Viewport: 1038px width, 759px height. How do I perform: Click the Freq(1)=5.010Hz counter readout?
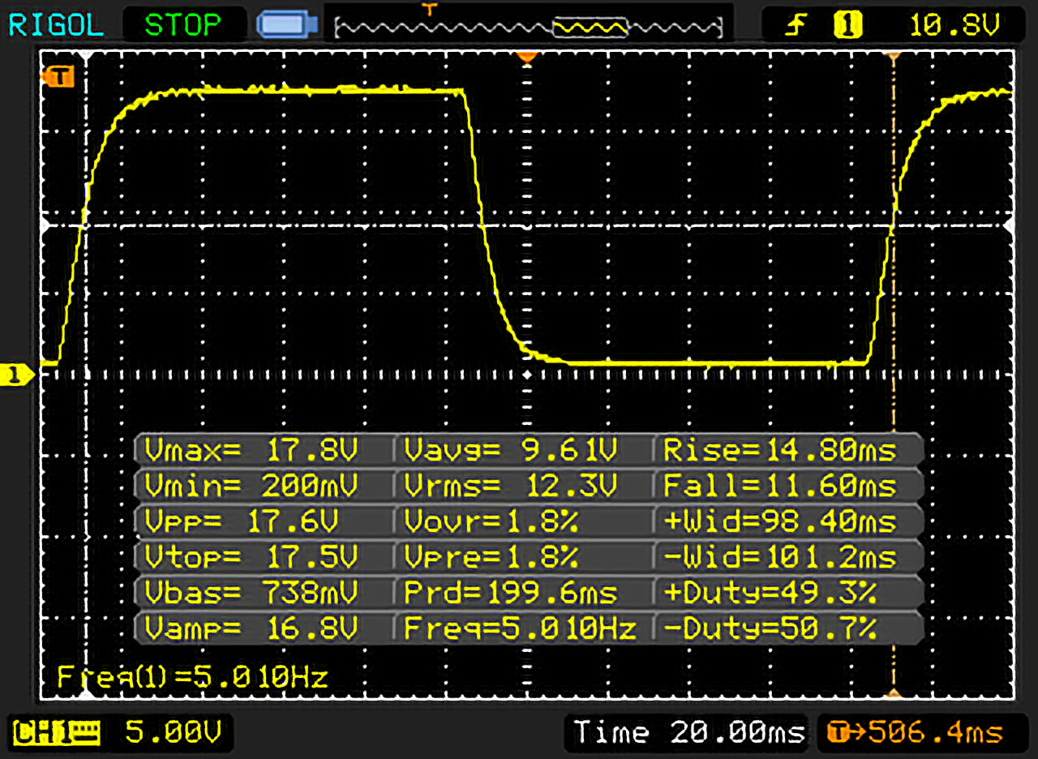193,676
